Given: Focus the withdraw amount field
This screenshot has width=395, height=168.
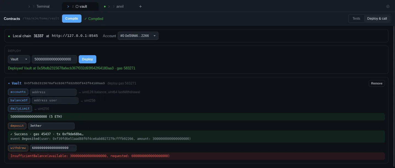Looking at the screenshot, I should (x=53, y=148).
